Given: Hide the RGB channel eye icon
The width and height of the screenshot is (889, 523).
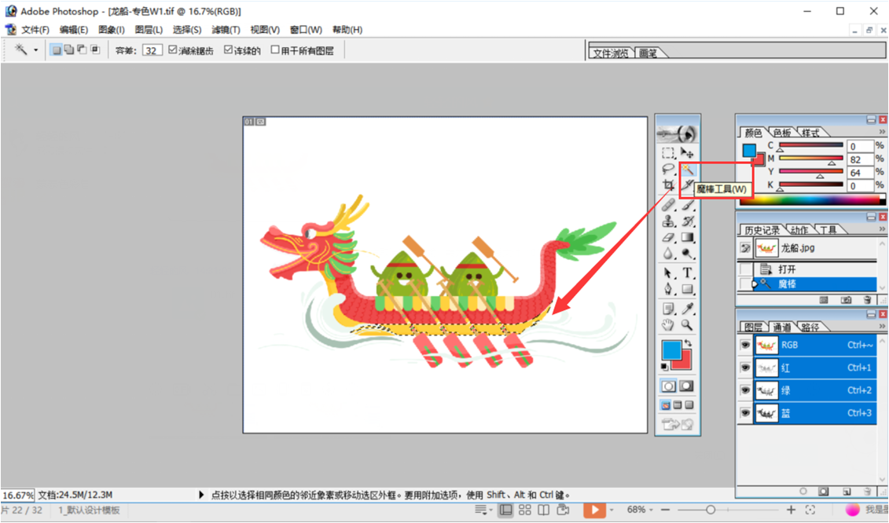Looking at the screenshot, I should click(745, 345).
